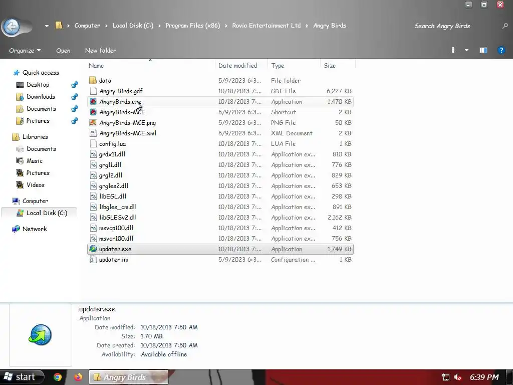Create a New folder from the toolbar
The width and height of the screenshot is (513, 385).
pyautogui.click(x=101, y=51)
